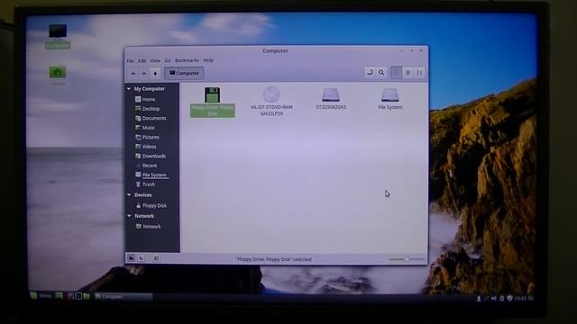The width and height of the screenshot is (577, 324).
Task: Open the File menu
Action: click(130, 60)
